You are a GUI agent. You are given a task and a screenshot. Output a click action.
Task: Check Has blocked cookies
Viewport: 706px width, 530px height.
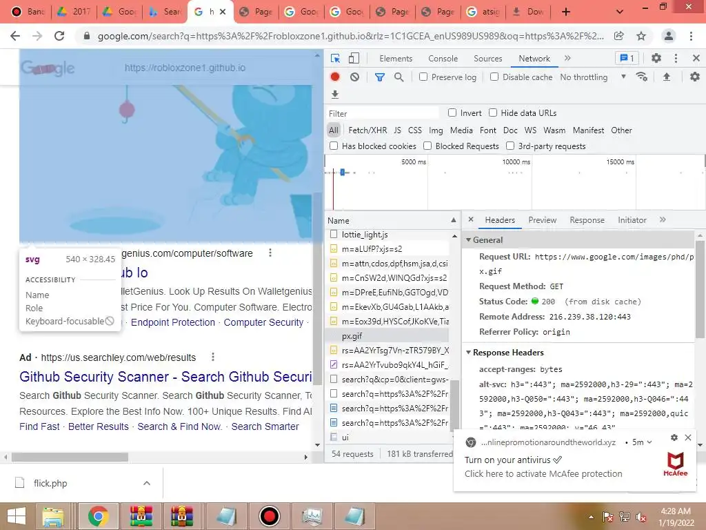click(x=334, y=146)
